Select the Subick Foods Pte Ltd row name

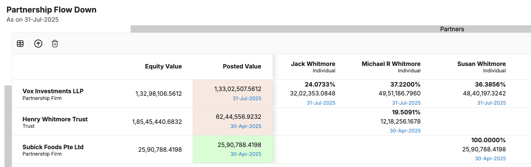(x=53, y=147)
